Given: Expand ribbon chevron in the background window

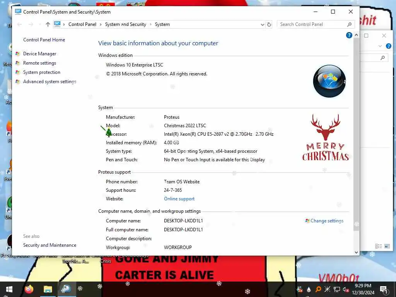Looking at the screenshot, I should click(x=380, y=46).
